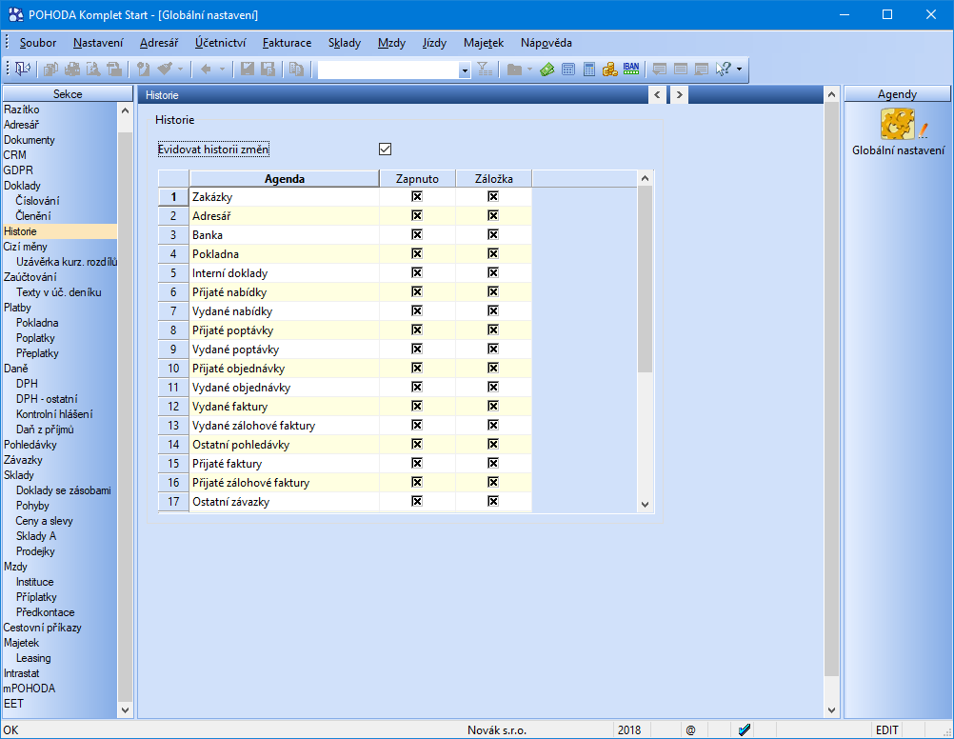Go to next section with right chevron
This screenshot has height=739, width=954.
pos(679,95)
